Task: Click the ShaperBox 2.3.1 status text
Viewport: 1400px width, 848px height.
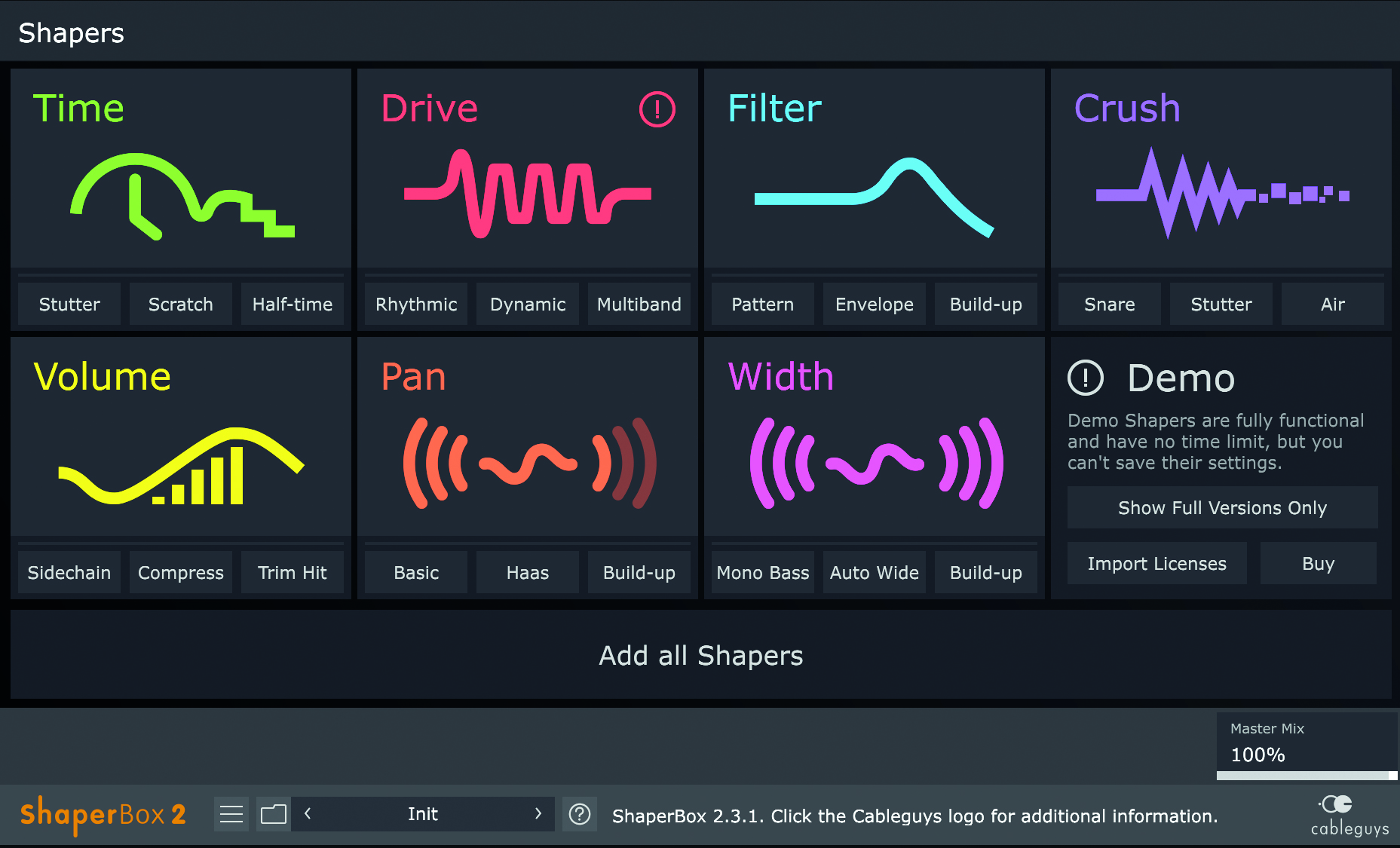Action: click(914, 816)
